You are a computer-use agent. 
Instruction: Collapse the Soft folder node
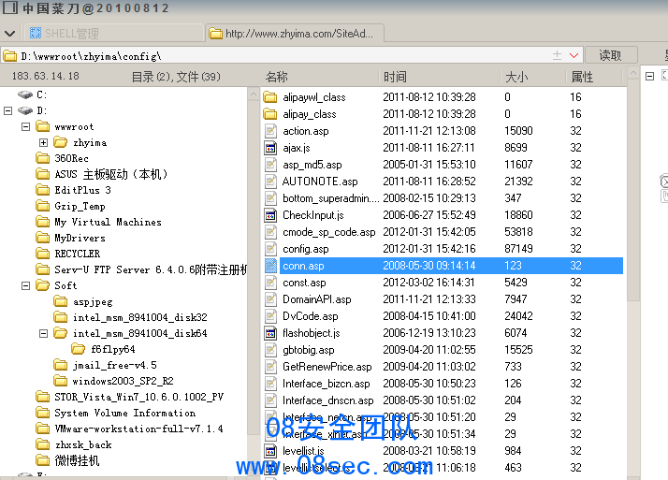(x=25, y=285)
